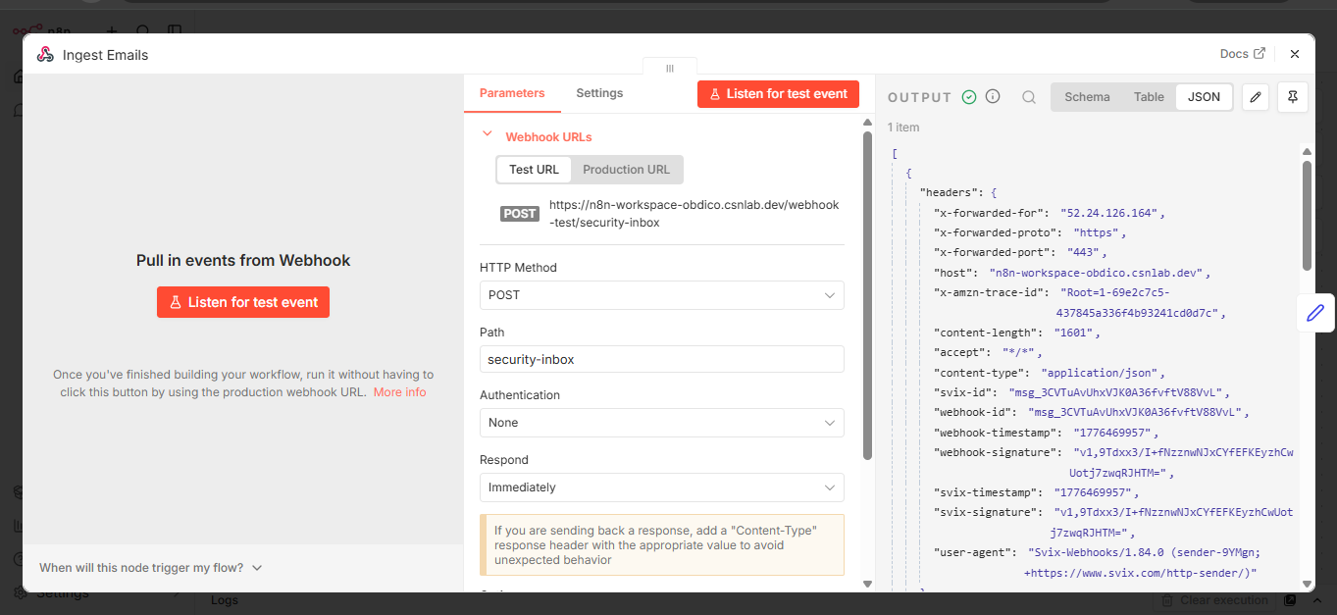
Task: Click the Listen for test event button beside Settings tab
Action: coord(778,94)
